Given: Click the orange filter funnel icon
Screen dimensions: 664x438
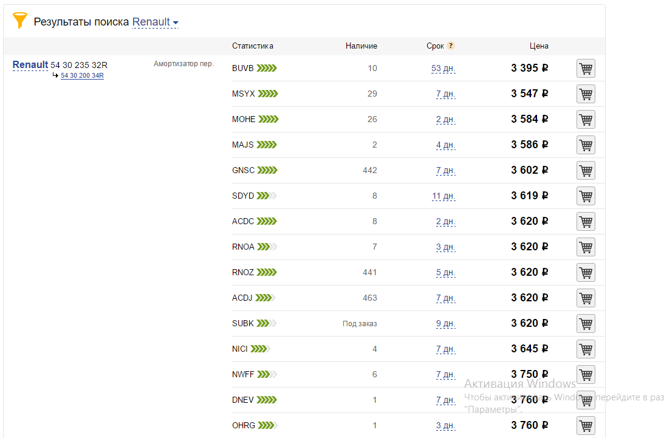Looking at the screenshot, I should [20, 21].
